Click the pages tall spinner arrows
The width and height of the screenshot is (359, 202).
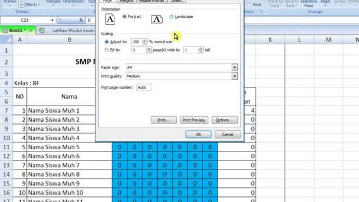(x=201, y=50)
